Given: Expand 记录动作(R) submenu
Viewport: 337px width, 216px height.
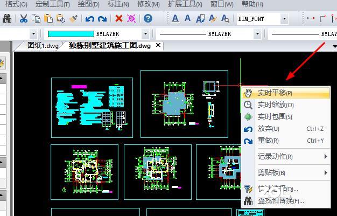Looking at the screenshot, I should [286, 156].
